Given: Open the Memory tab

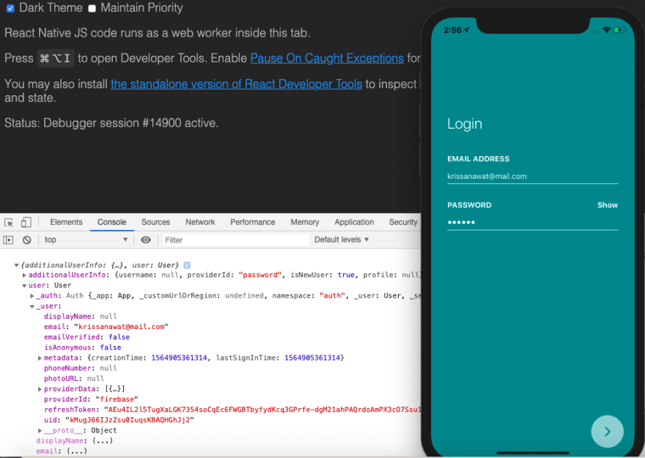Looking at the screenshot, I should [305, 222].
